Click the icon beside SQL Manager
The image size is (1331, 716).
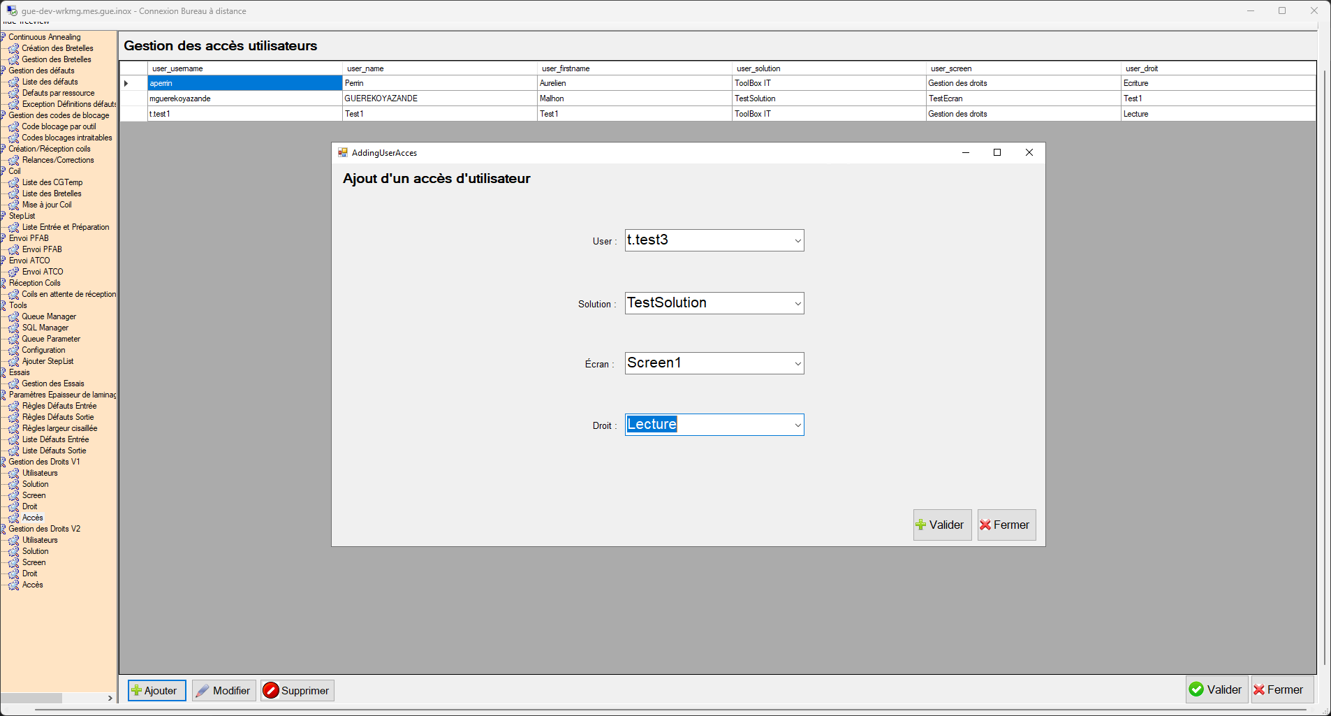point(14,328)
